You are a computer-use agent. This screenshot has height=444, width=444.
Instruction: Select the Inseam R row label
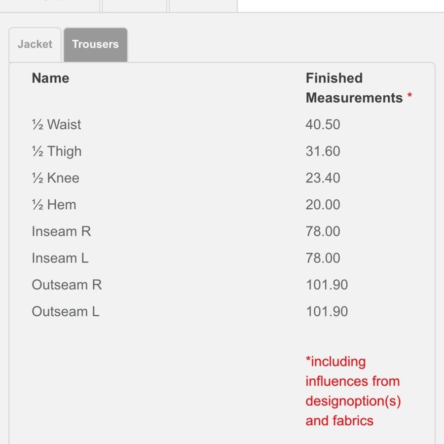(x=61, y=231)
